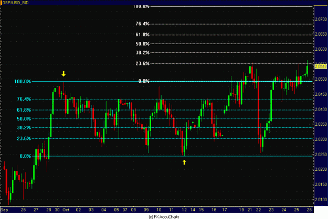This screenshot has width=328, height=219.
Task: Select the white 50.0% extension label
Action: (x=142, y=43)
